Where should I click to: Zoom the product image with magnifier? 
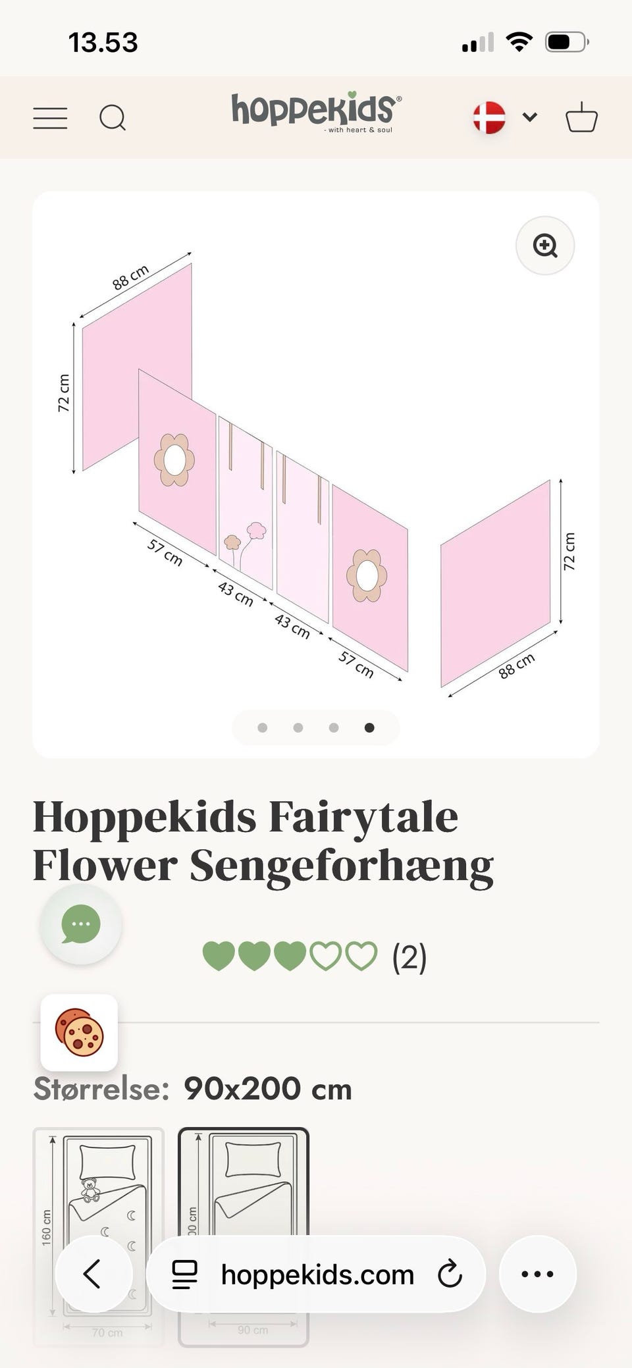(545, 246)
